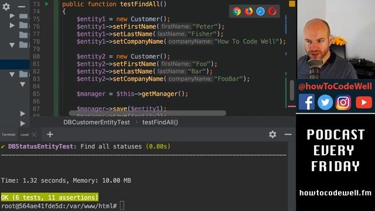Click red error stripe marker
The image size is (375, 211).
(292, 107)
